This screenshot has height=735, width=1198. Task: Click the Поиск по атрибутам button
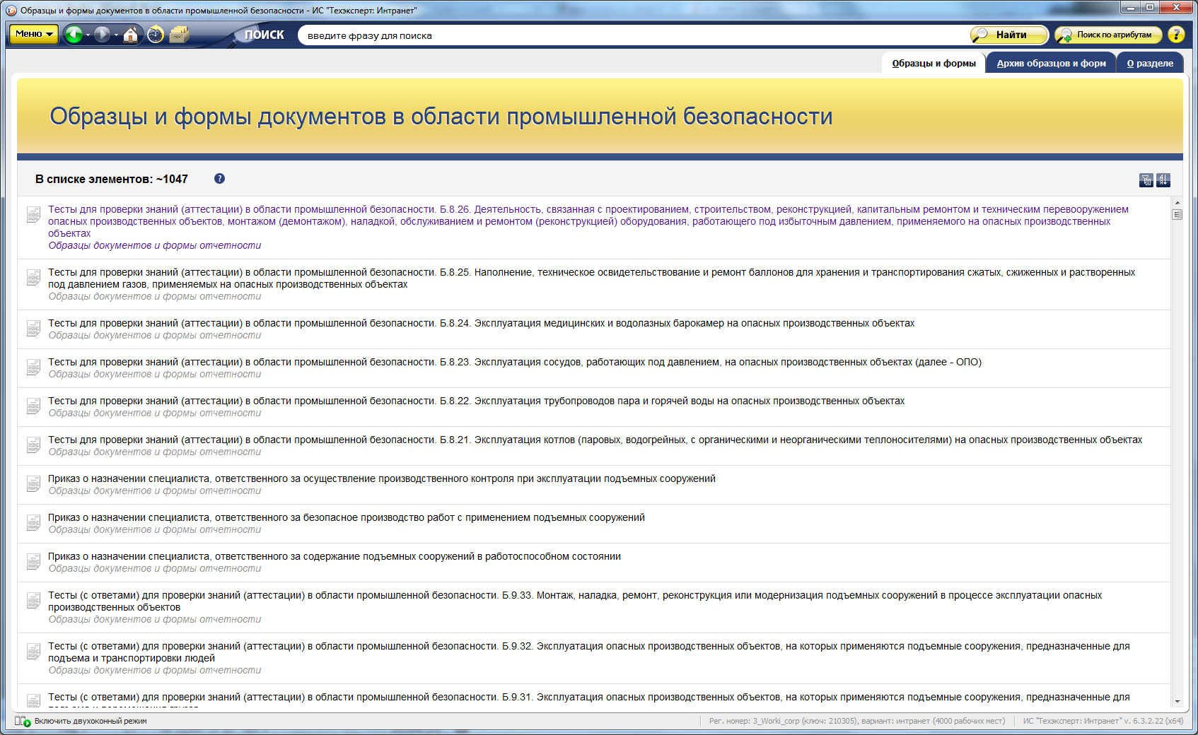(x=1107, y=35)
